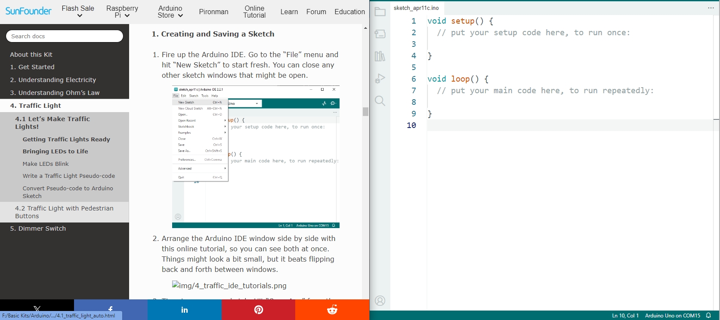Place cursor on void loop() line
The height and width of the screenshot is (320, 720).
point(457,79)
